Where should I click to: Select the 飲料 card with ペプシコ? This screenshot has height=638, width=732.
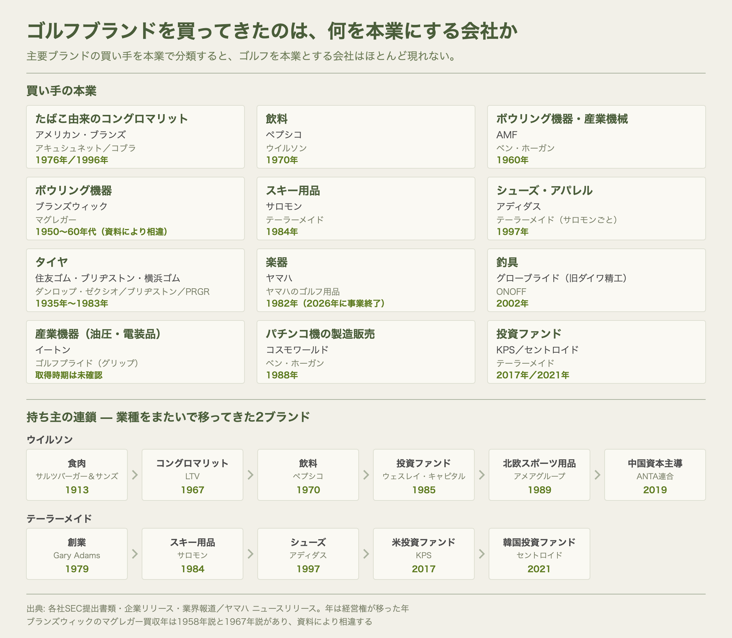(366, 137)
